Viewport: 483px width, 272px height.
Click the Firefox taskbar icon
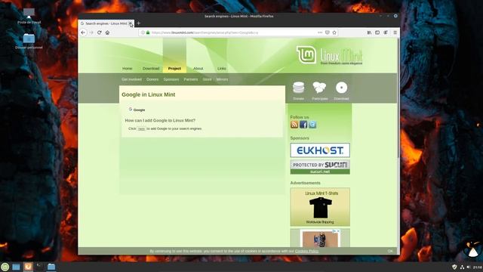28,267
